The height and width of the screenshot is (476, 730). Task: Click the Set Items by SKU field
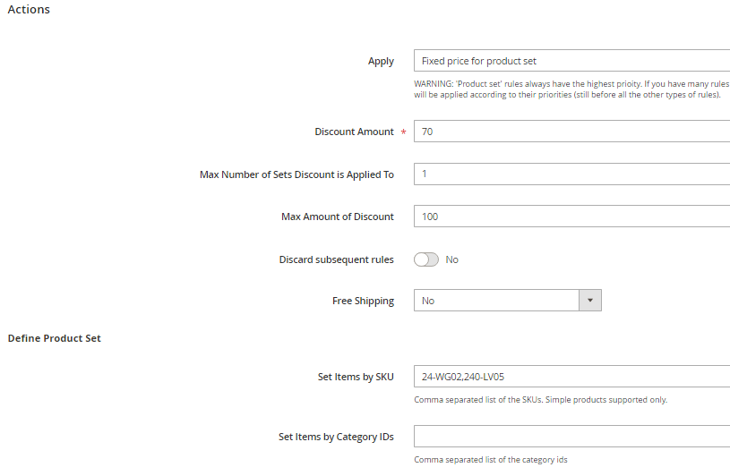pos(571,377)
